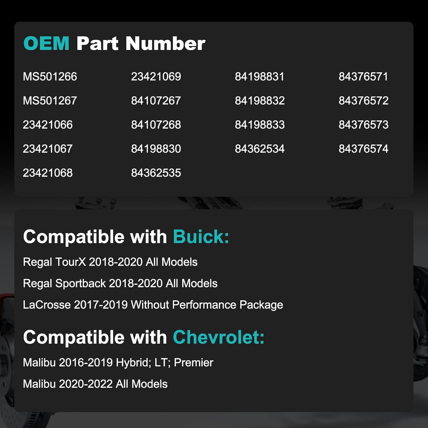Select the Regal TourX 2018-2020 line
Viewport: 428px width, 428px height.
pos(110,262)
